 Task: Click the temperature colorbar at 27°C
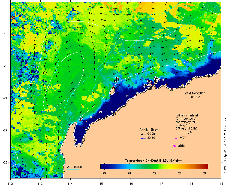(x=155, y=166)
